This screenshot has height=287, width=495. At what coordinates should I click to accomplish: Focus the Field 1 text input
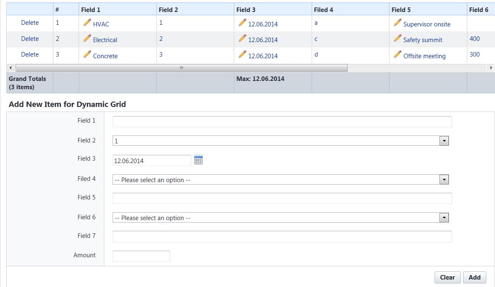click(x=282, y=121)
